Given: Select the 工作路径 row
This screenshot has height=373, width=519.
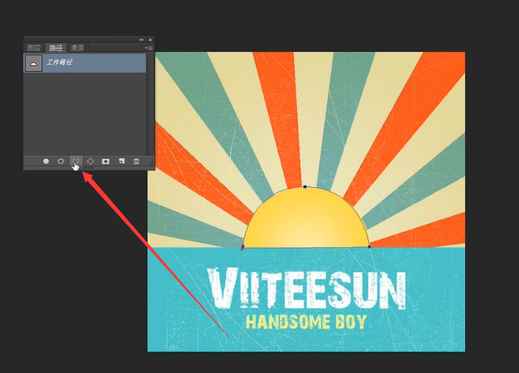Looking at the screenshot, I should pyautogui.click(x=85, y=63).
